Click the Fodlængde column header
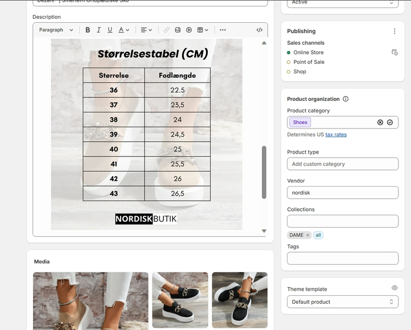411x330 pixels. 178,76
